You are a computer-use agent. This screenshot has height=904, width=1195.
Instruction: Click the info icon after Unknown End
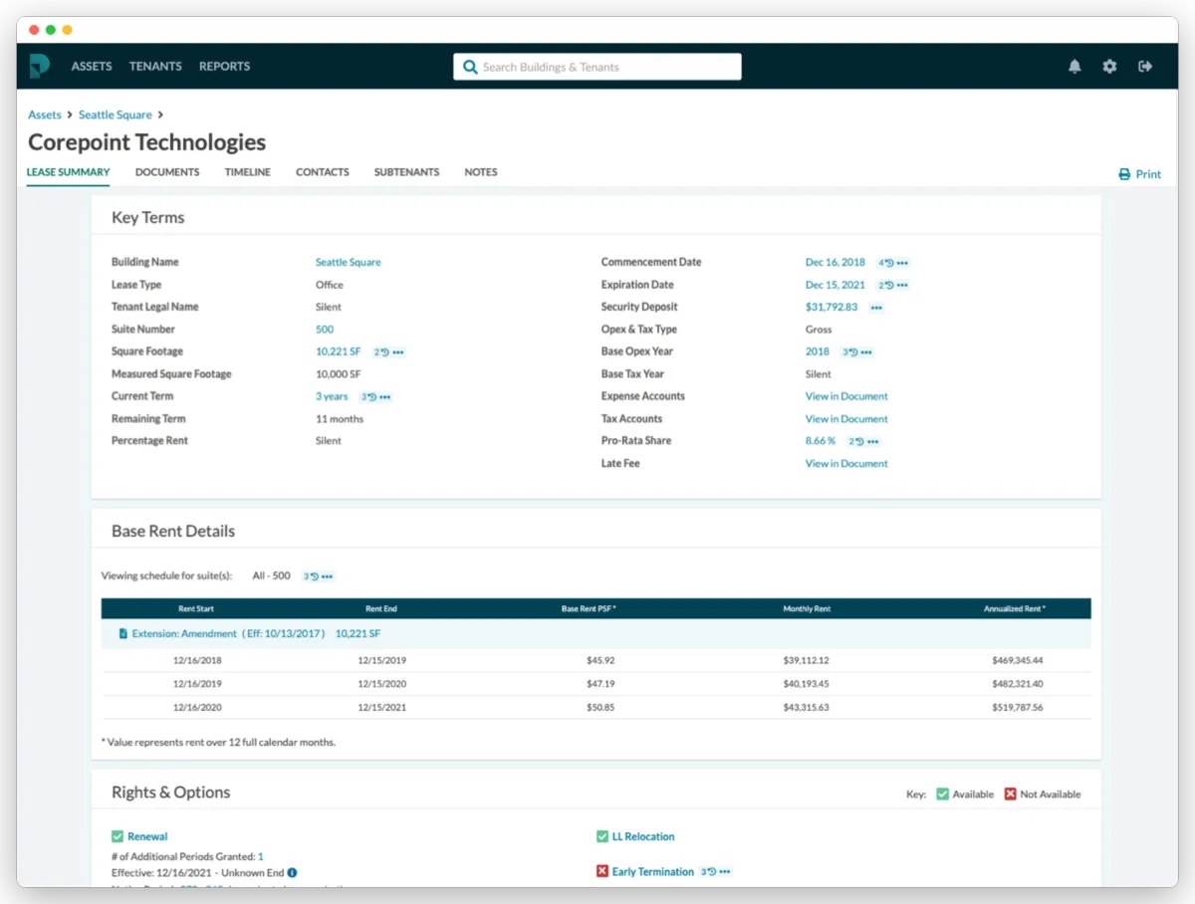[x=292, y=873]
